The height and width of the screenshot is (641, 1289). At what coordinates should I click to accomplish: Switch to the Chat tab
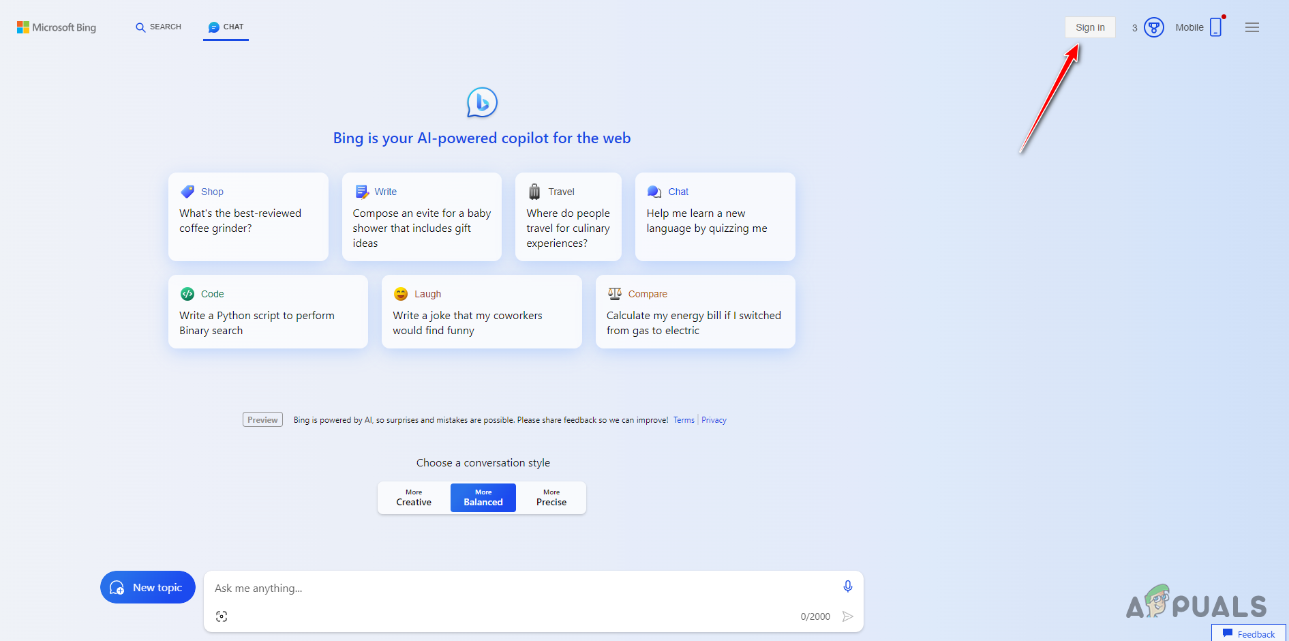click(226, 27)
